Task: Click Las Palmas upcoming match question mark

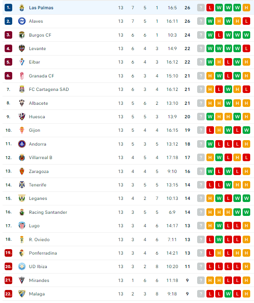Action: [x=201, y=8]
